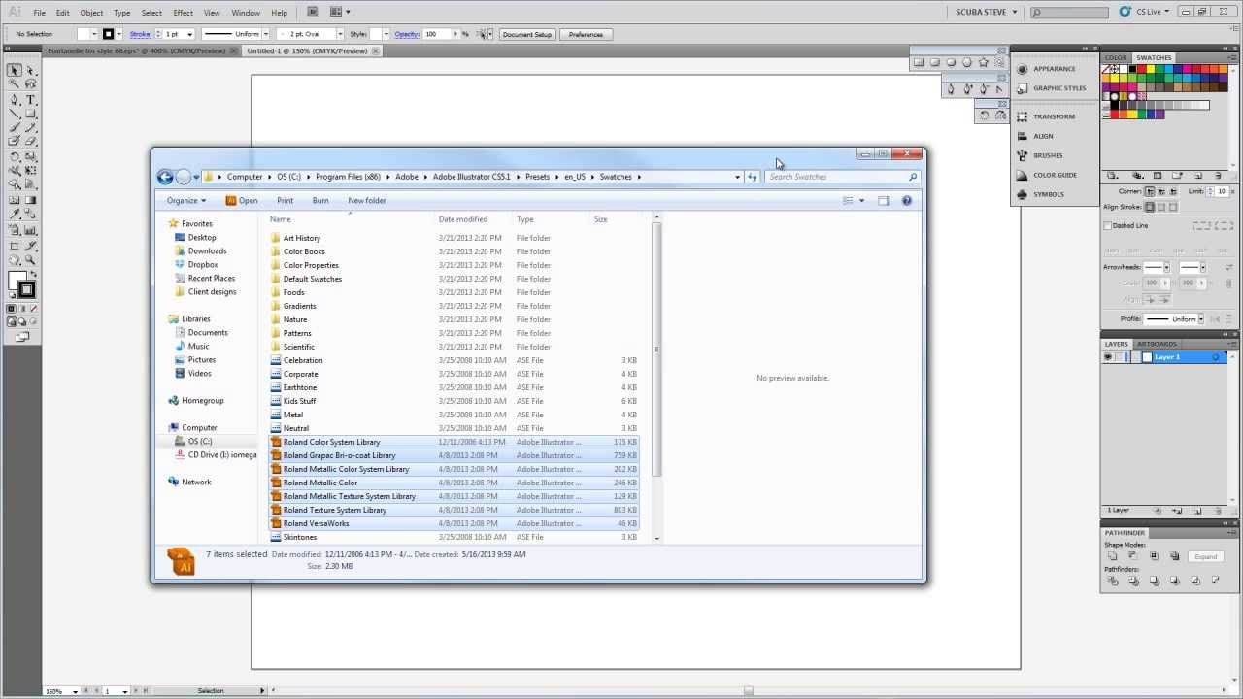Screen dimensions: 1243x699
Task: Click Open in Explorer toolbar
Action: click(x=242, y=201)
